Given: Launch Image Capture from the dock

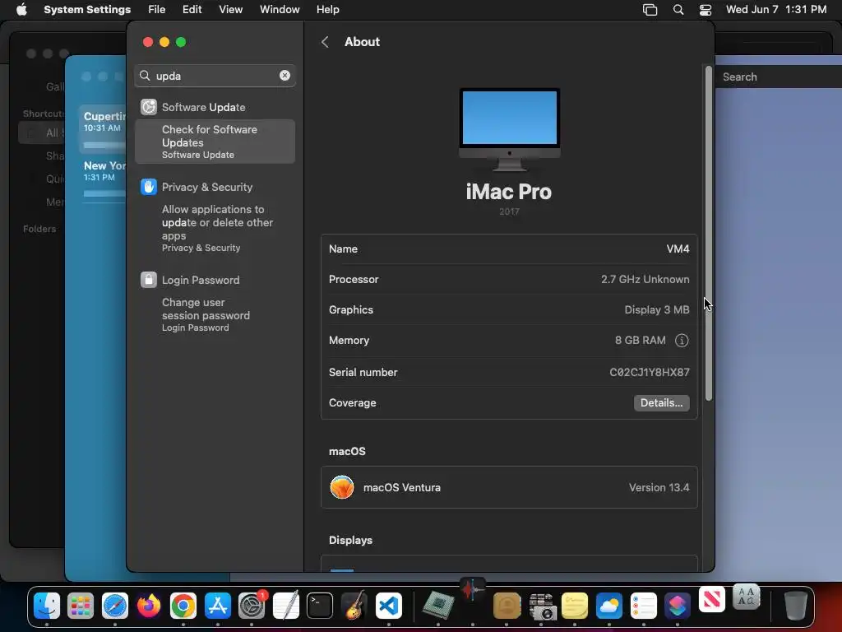Looking at the screenshot, I should [x=541, y=606].
